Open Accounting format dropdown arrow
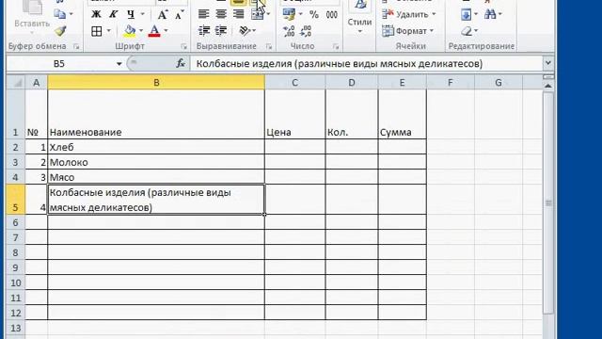 (x=301, y=15)
